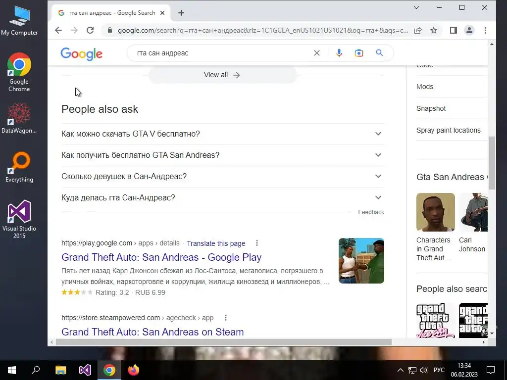Open the Chrome side panel
The height and width of the screenshot is (380, 507).
coord(454,30)
